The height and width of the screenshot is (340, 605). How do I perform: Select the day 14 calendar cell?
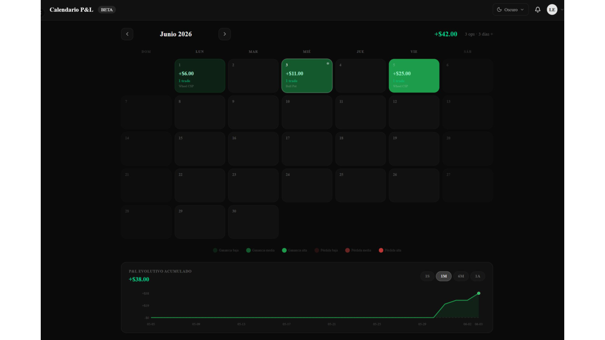[146, 149]
